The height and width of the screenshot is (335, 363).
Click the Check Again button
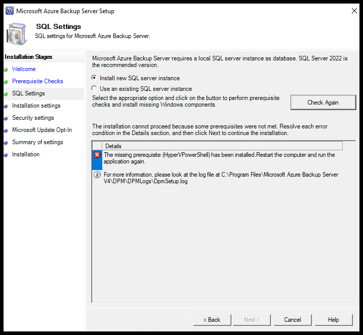tap(323, 103)
